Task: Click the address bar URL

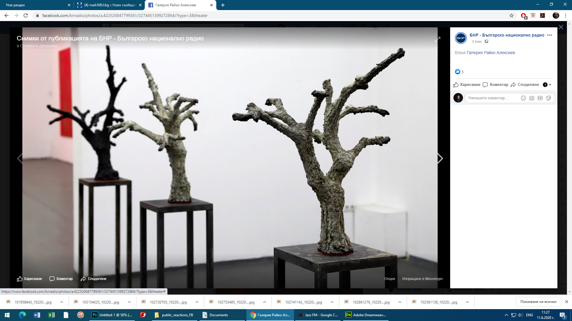Action: (125, 15)
